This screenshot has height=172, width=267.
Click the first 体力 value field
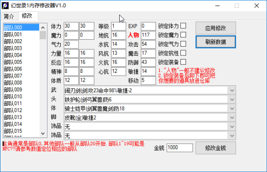point(71,26)
